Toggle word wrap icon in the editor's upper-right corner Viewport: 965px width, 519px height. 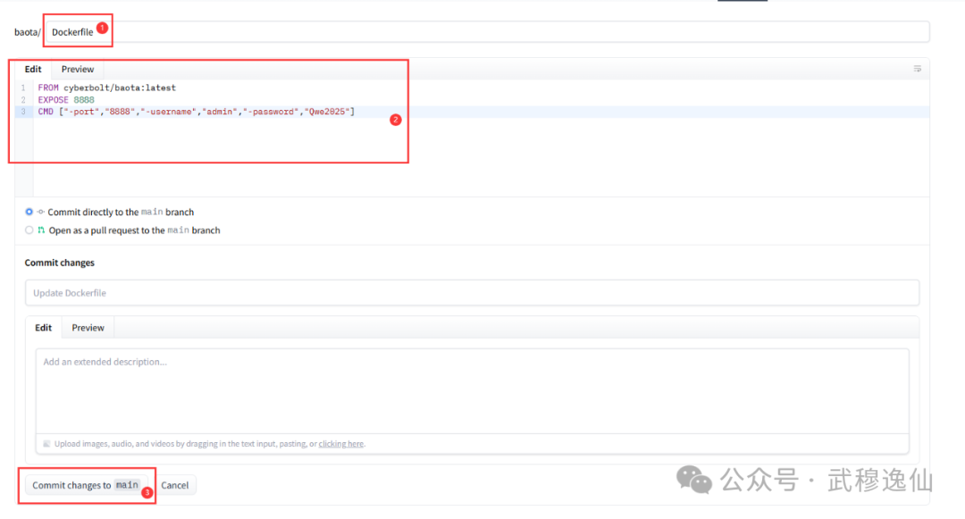click(x=917, y=69)
